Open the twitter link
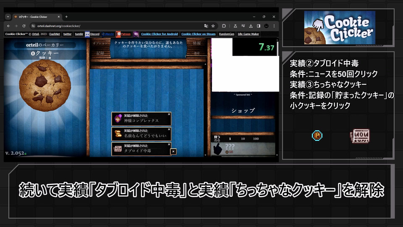403x227 pixels. coord(67,34)
